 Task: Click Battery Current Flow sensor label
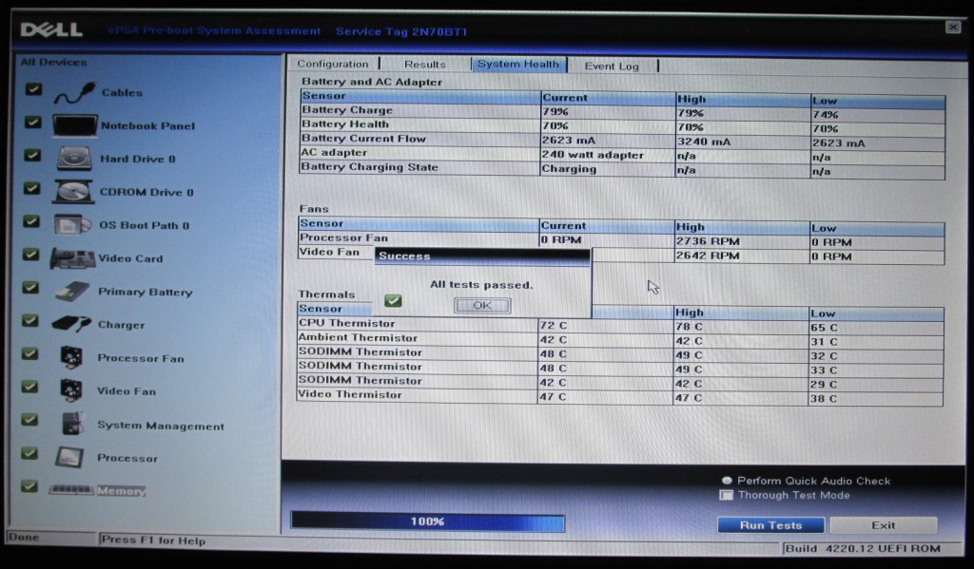364,139
